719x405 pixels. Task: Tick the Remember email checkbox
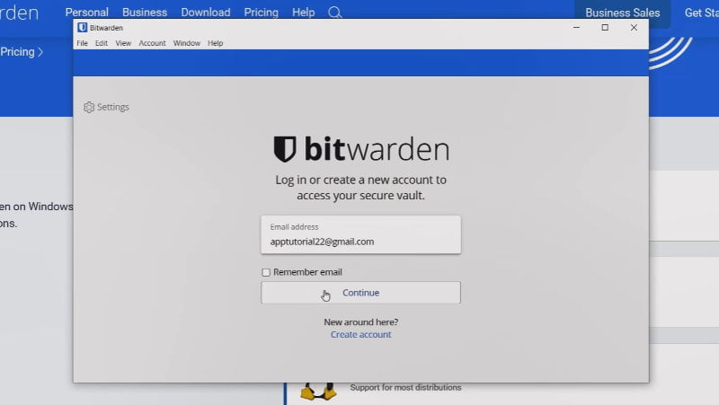click(x=266, y=273)
